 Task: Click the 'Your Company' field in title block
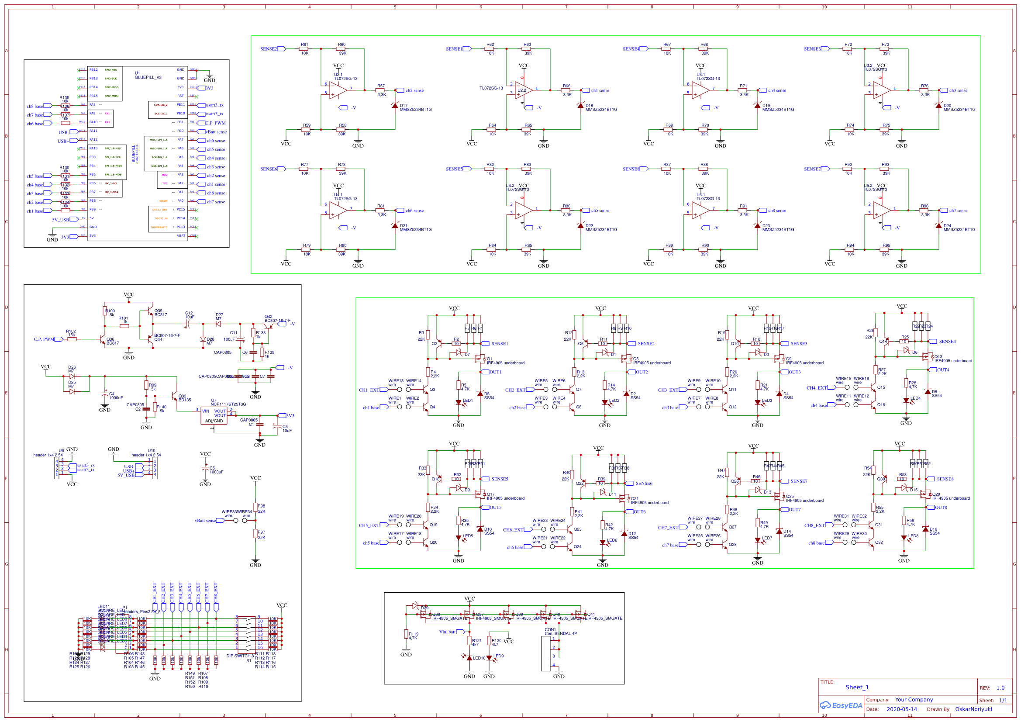click(914, 699)
